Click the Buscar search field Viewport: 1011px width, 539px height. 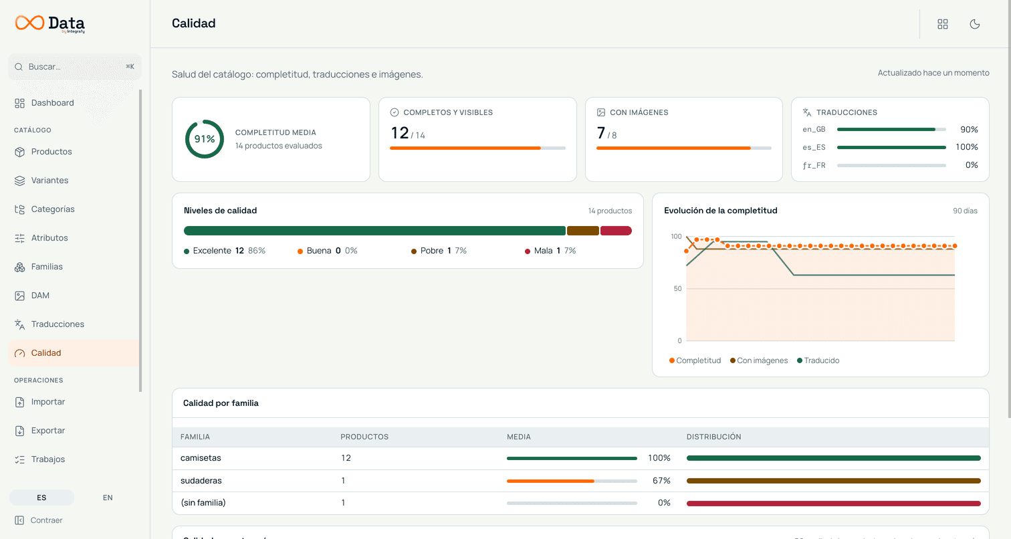tap(75, 67)
